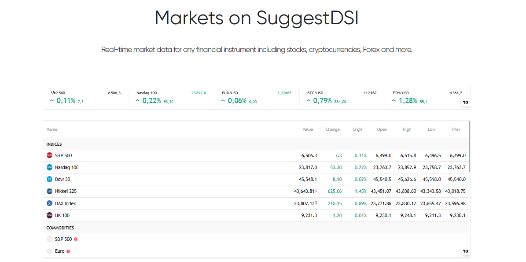Select the UK 100 row name
The image size is (526, 262).
coord(62,215)
